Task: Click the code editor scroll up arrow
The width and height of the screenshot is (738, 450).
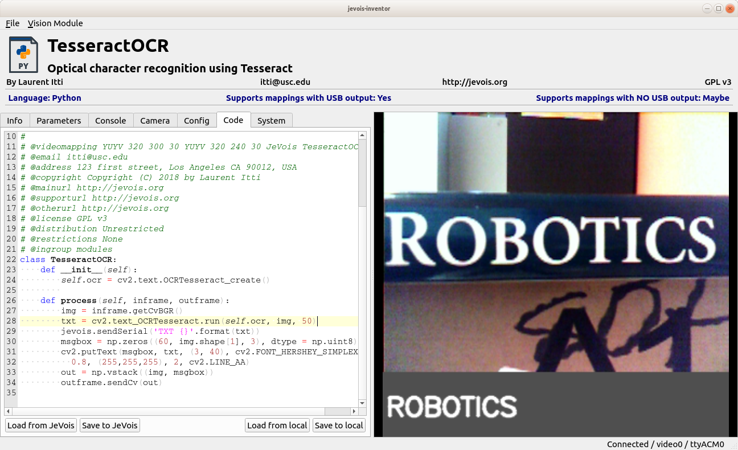Action: [x=362, y=136]
